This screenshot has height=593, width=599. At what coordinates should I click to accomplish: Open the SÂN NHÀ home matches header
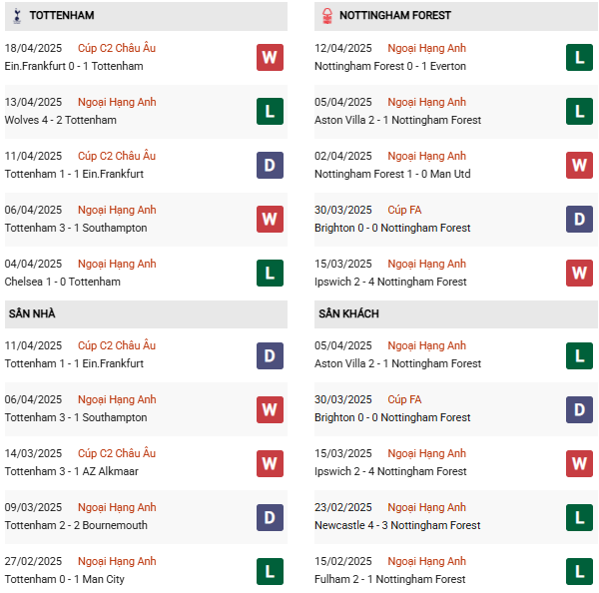pyautogui.click(x=32, y=313)
